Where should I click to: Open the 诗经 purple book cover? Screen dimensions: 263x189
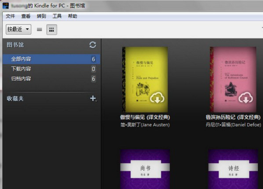pos(233,169)
